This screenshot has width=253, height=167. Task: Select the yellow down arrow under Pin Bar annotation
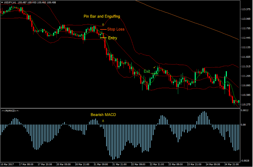point(103,24)
